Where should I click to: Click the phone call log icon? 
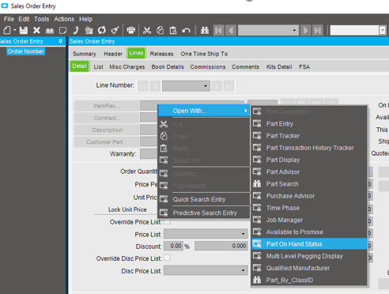click(76, 30)
